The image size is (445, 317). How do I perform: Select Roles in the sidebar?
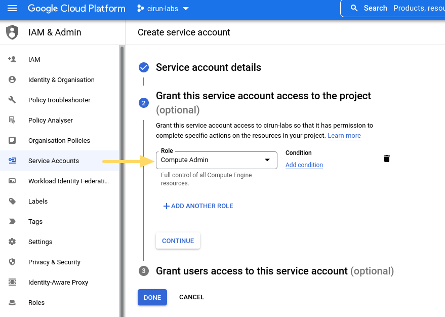click(36, 302)
